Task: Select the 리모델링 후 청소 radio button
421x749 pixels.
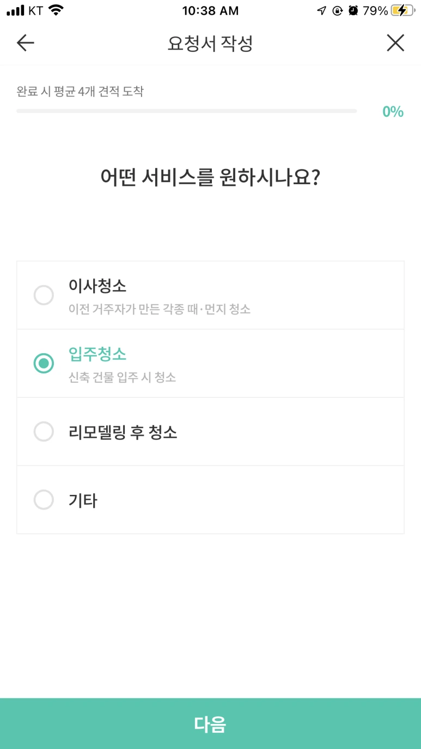Action: pos(44,432)
